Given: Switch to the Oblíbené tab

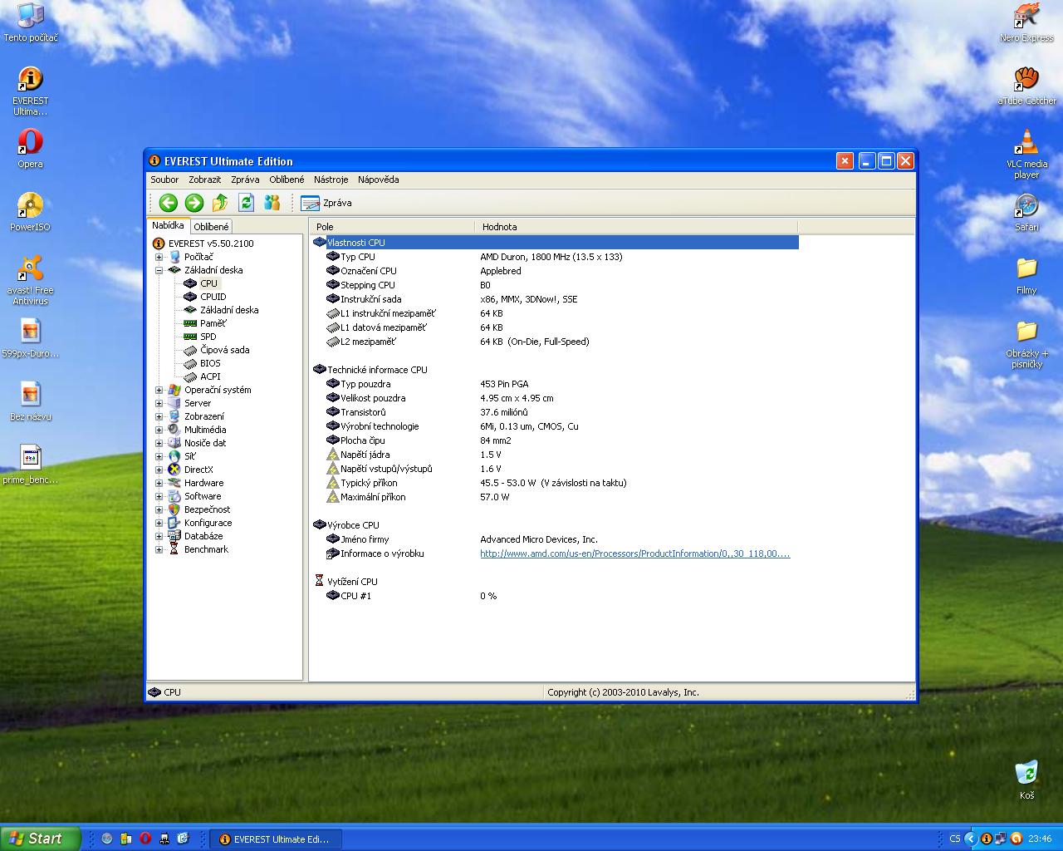Looking at the screenshot, I should point(211,226).
